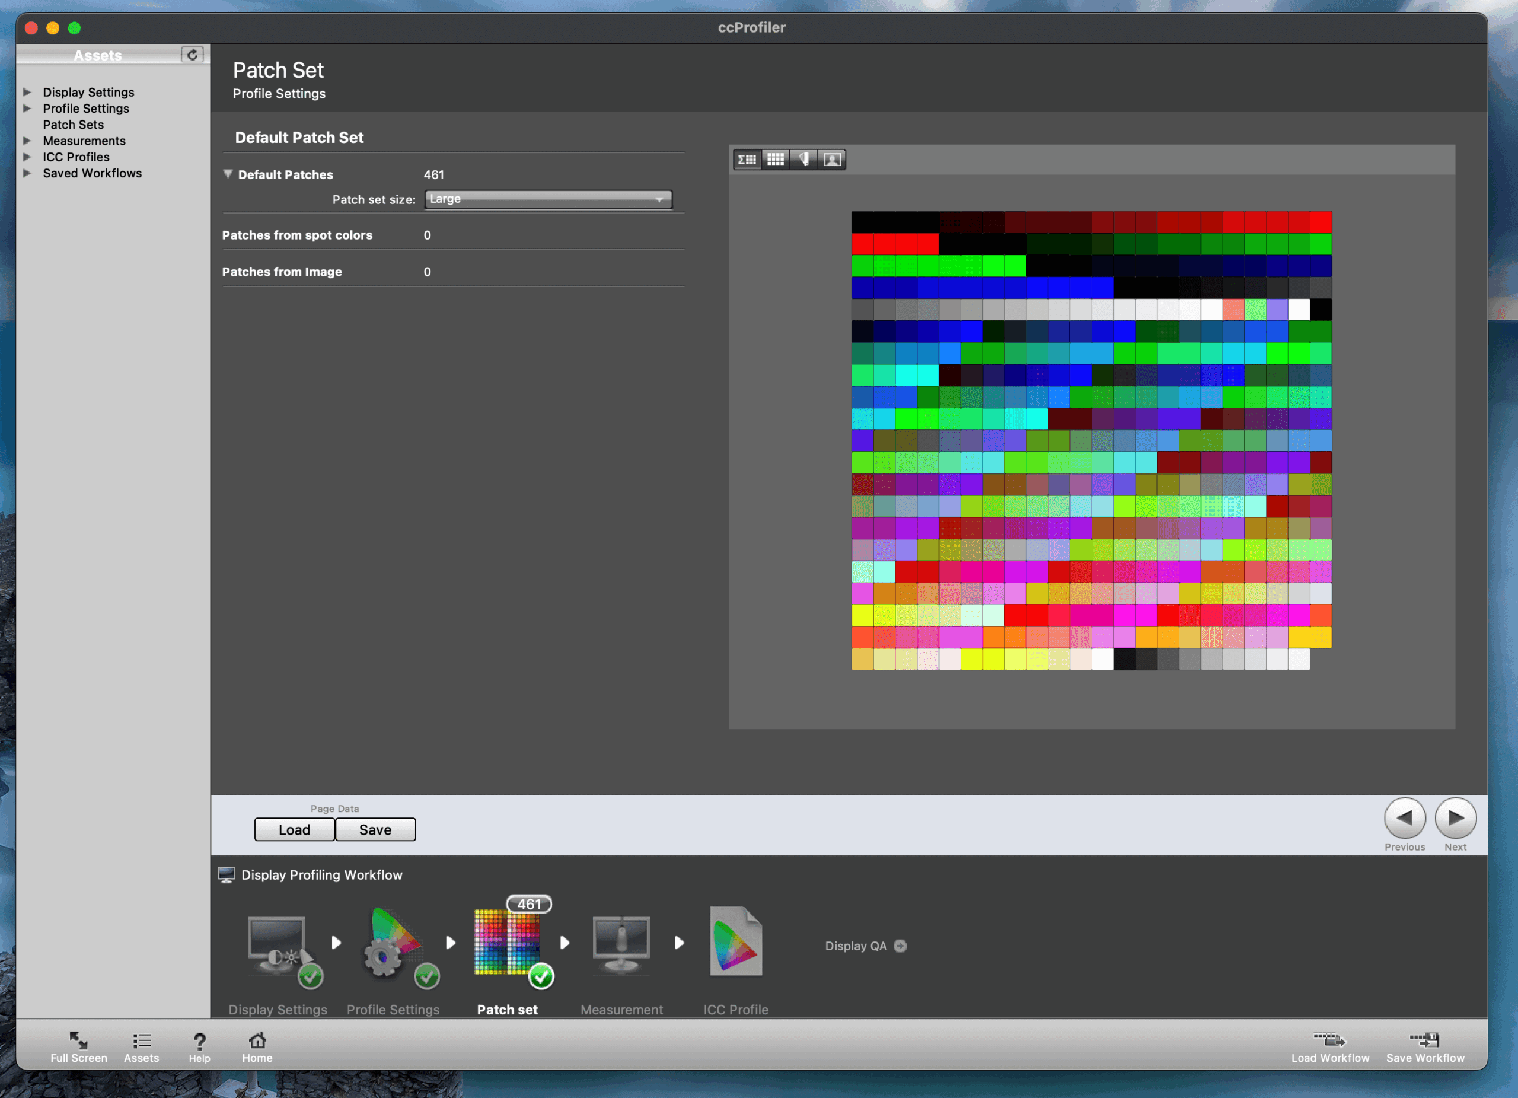The image size is (1518, 1098).
Task: Load page data with the Load button
Action: click(294, 829)
